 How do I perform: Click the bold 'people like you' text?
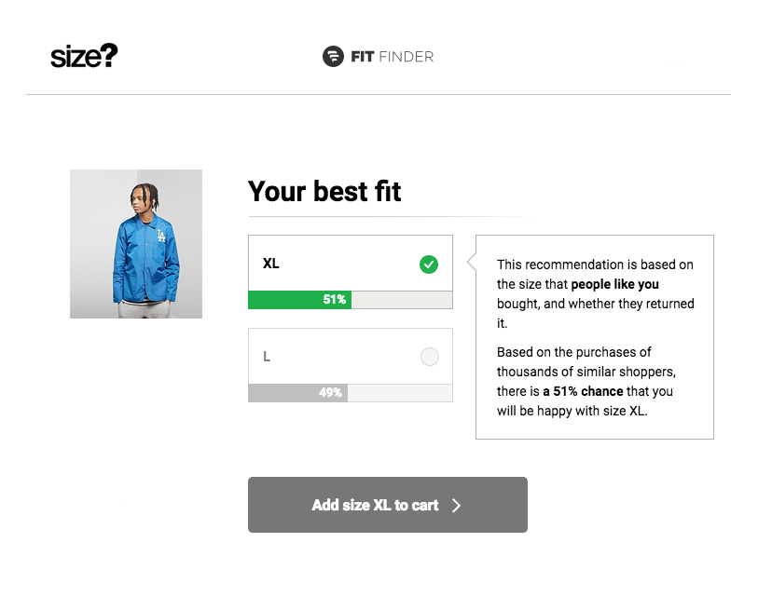pyautogui.click(x=614, y=284)
